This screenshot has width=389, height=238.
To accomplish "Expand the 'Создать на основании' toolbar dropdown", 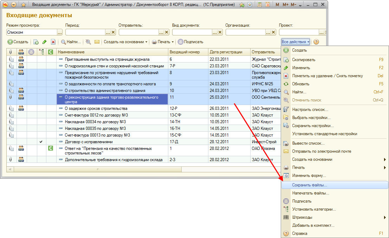I will coord(125,42).
